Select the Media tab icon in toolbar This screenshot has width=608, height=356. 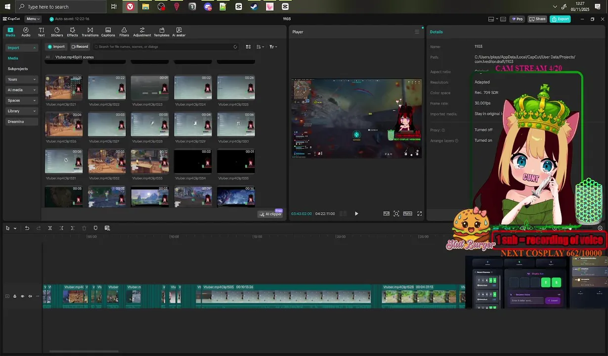(x=10, y=32)
